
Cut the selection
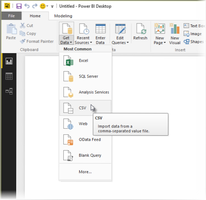point(26,25)
